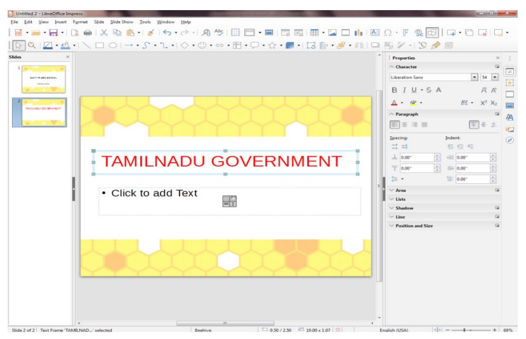
Task: Expand the Shadow section in Properties
Action: [404, 208]
